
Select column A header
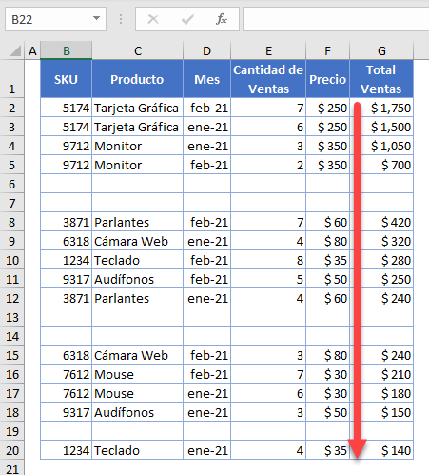click(x=32, y=50)
